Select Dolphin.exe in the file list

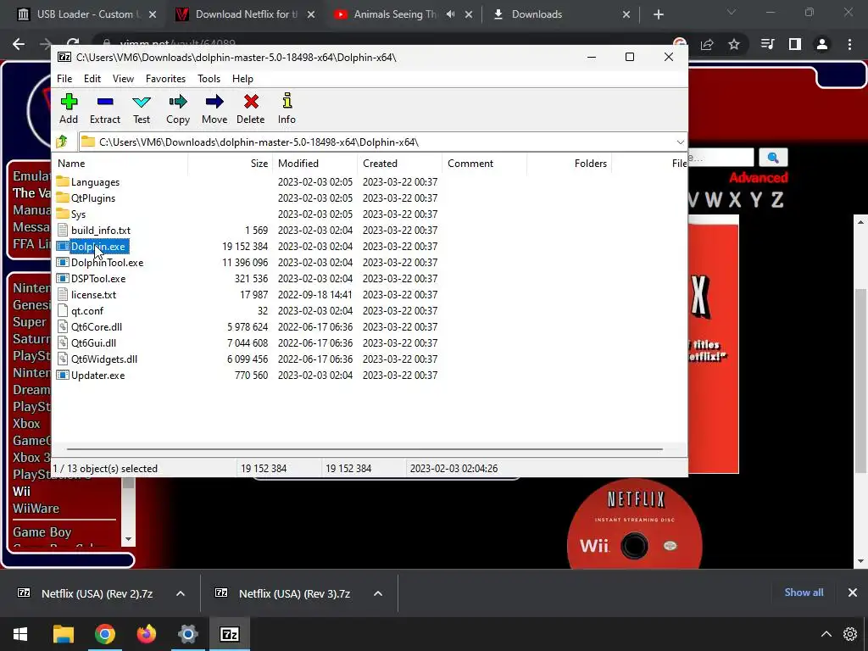point(98,247)
